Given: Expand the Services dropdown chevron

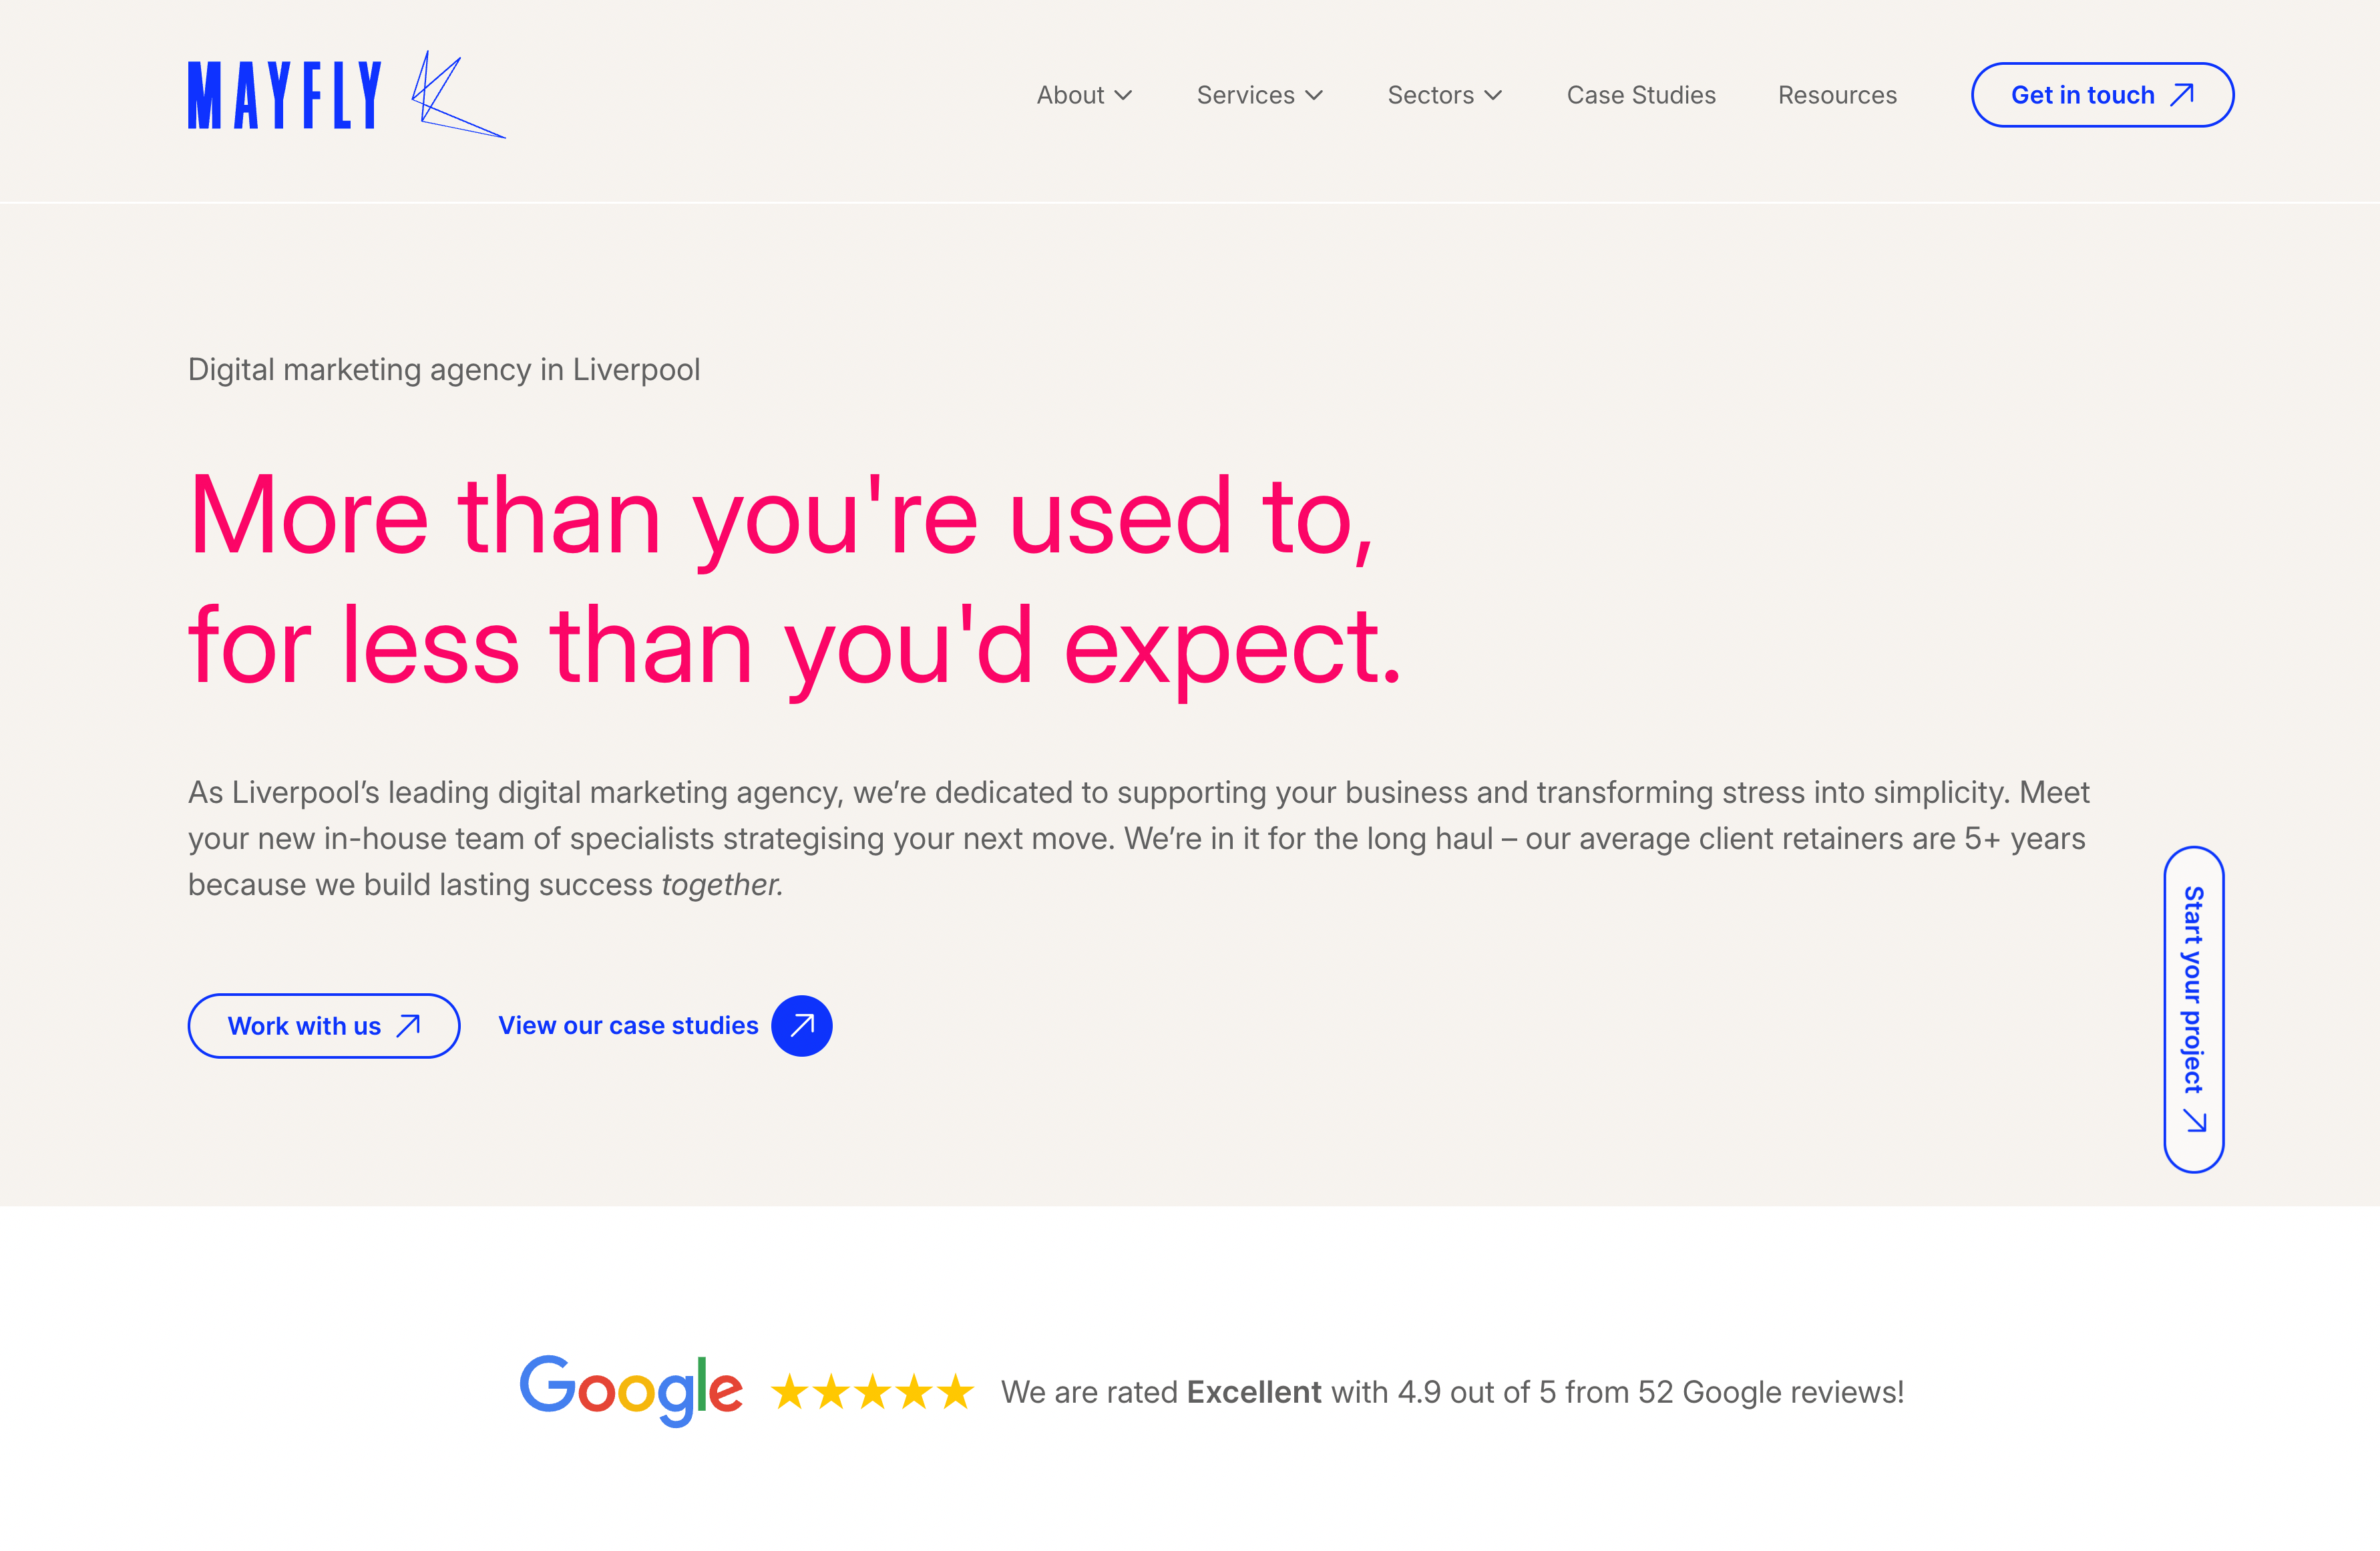Looking at the screenshot, I should tap(1314, 95).
